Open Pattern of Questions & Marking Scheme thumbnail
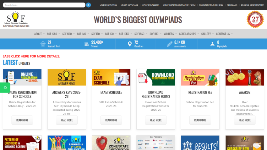The image size is (267, 150). click(x=22, y=143)
